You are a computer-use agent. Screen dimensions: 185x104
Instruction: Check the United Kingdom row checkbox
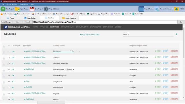pyautogui.click(x=4, y=76)
